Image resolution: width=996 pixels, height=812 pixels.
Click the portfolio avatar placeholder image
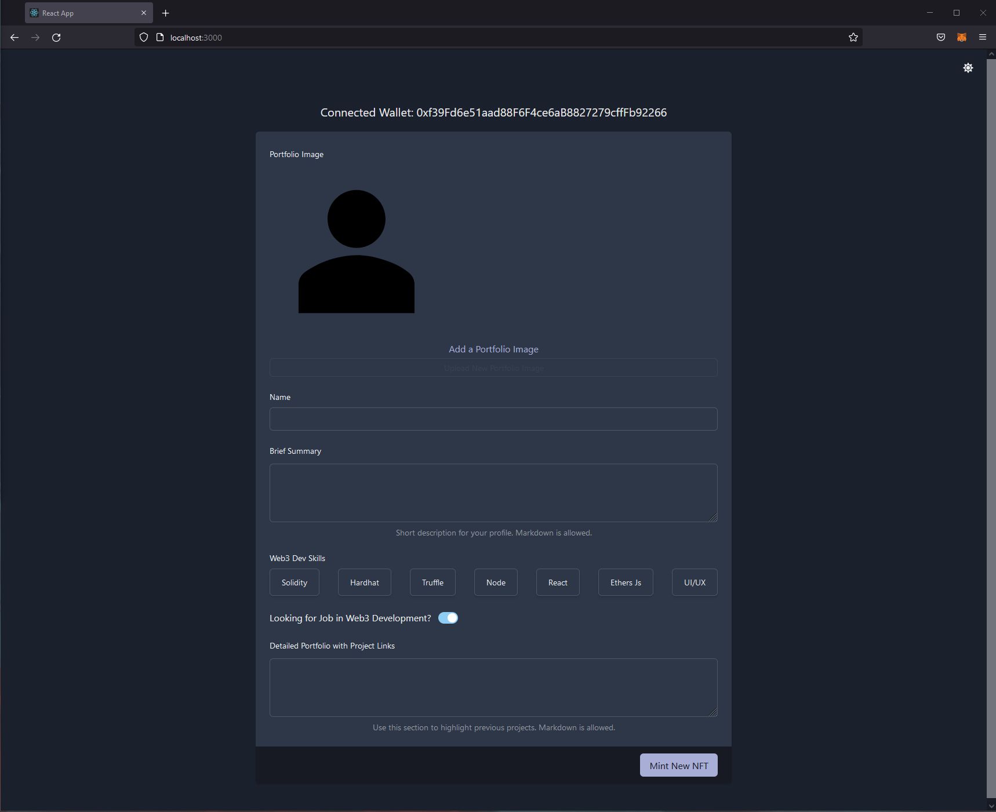click(356, 251)
